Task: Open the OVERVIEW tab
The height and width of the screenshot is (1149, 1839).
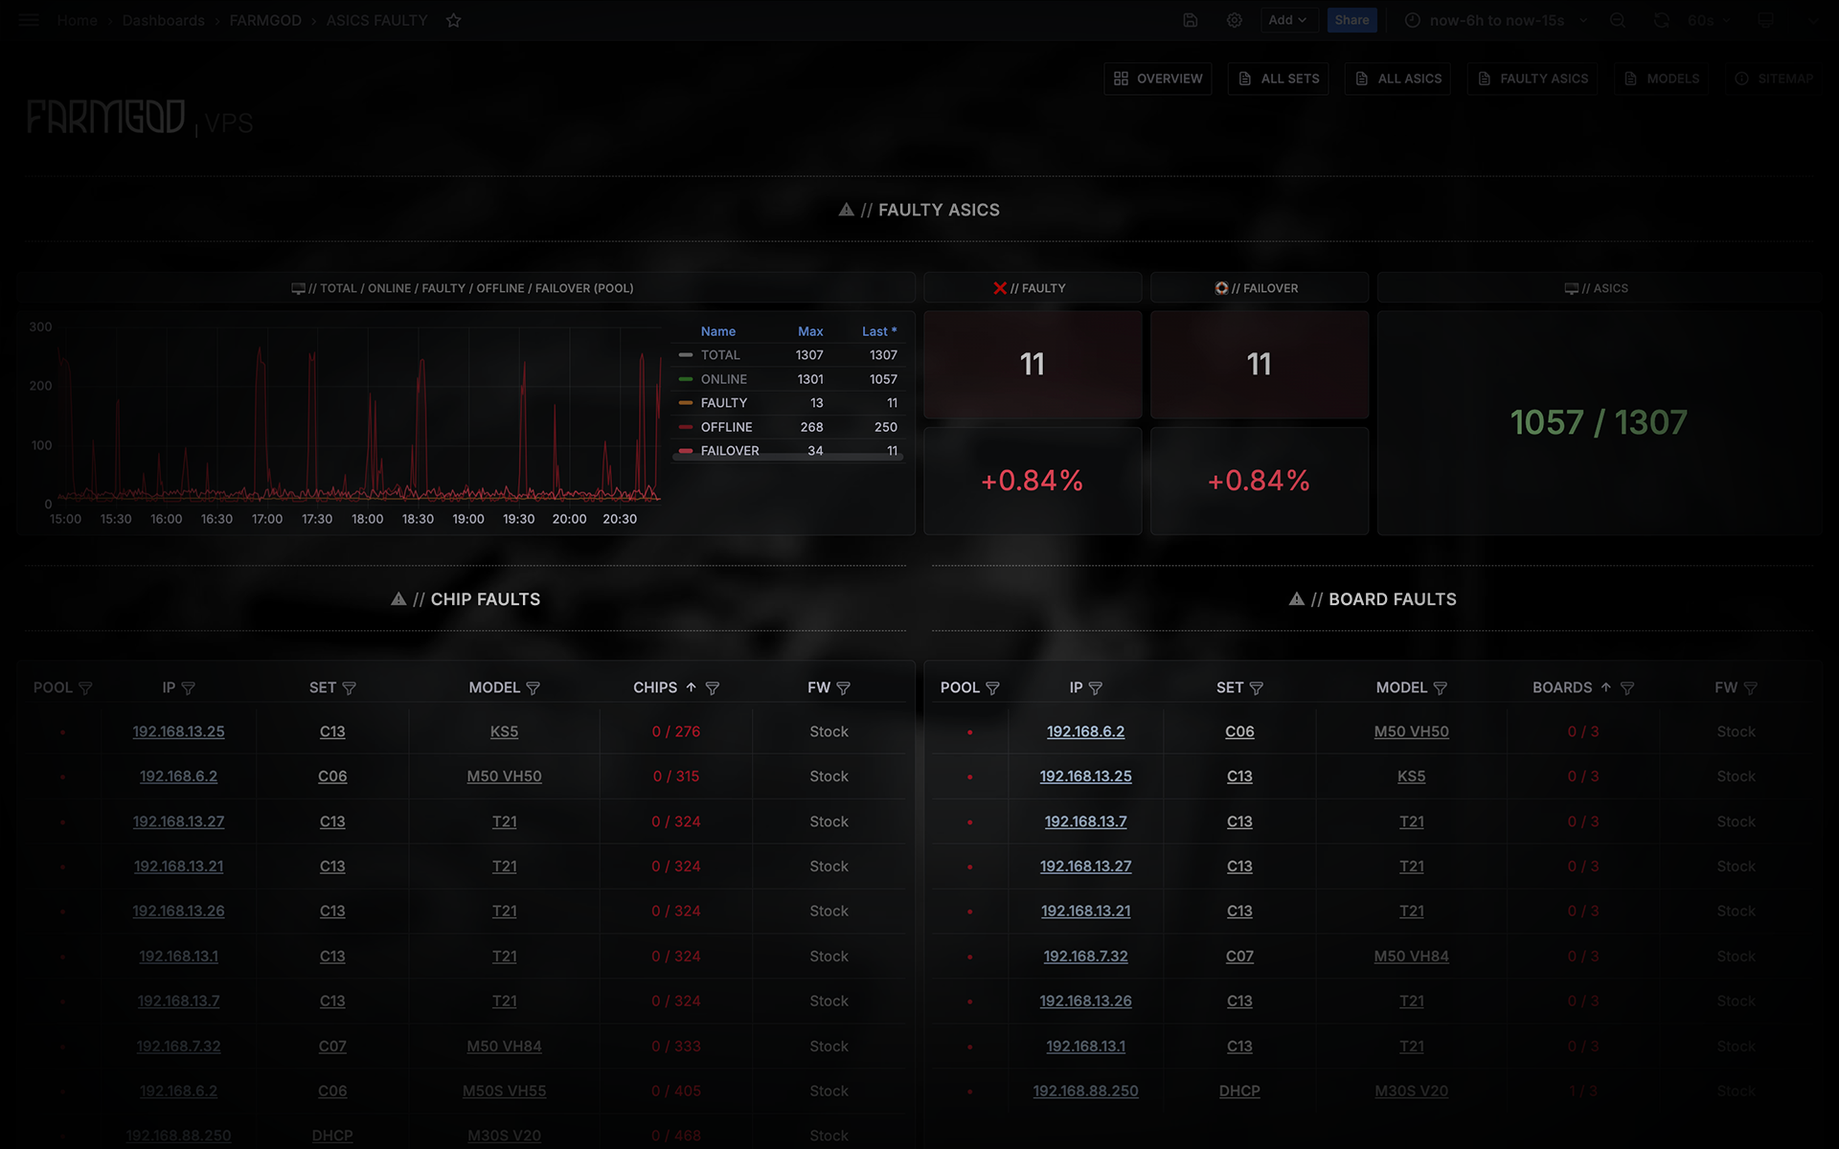Action: click(1158, 79)
